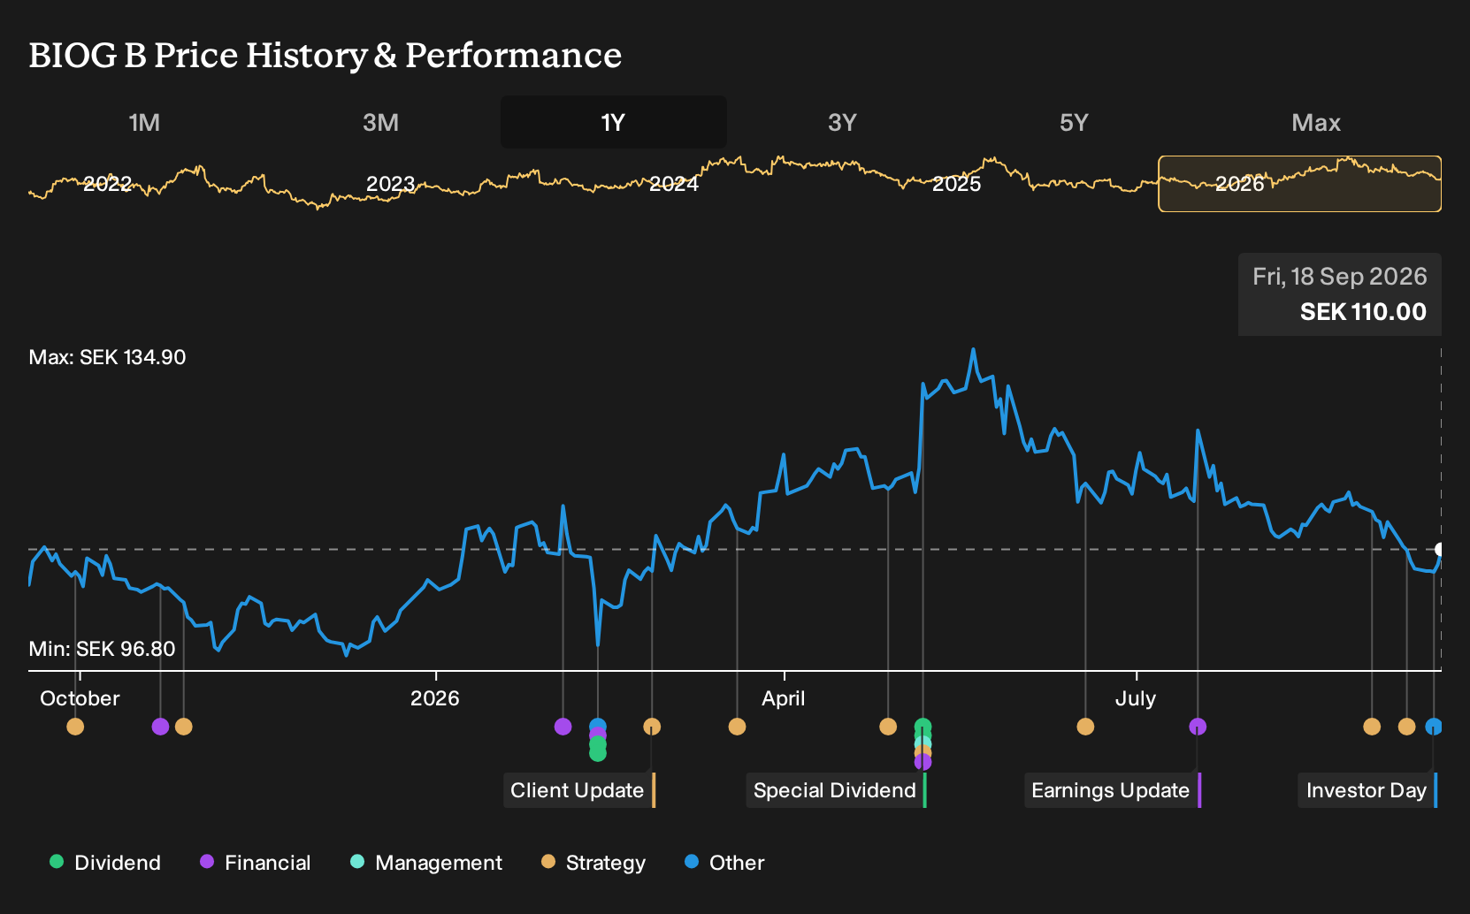The image size is (1470, 914).
Task: Switch to the 3M time range
Action: [380, 123]
